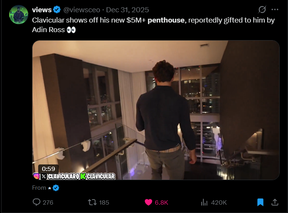Remove bookmark with the blue bookmark icon
The height and width of the screenshot is (213, 288).
tap(260, 202)
